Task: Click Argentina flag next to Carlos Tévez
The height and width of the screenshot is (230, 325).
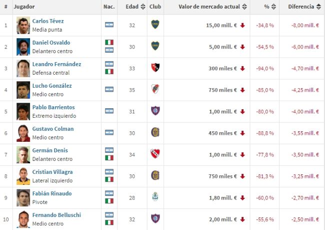Action: (109, 25)
